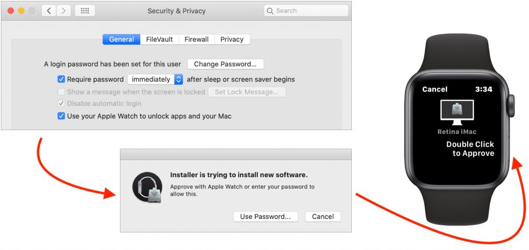Screen dimensions: 529x250
Task: Click Use Password in Installer dialog
Action: coord(266,216)
